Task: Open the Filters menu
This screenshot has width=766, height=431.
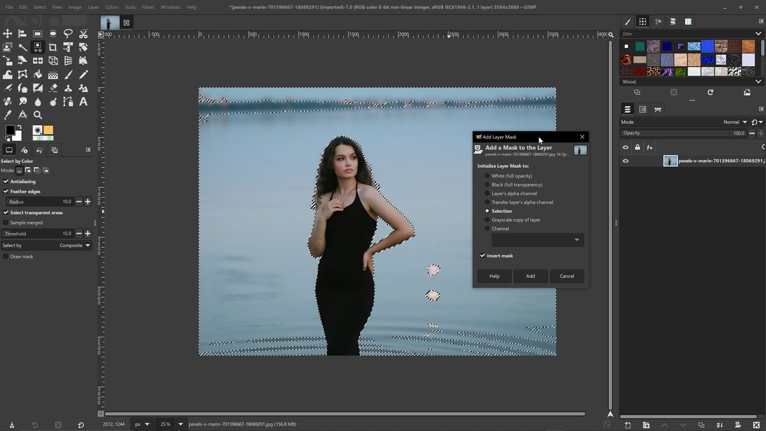Action: pyautogui.click(x=147, y=7)
